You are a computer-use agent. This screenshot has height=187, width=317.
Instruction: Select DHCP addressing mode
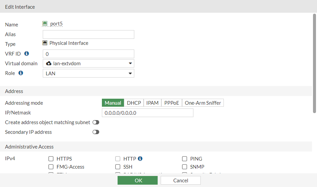click(x=134, y=103)
